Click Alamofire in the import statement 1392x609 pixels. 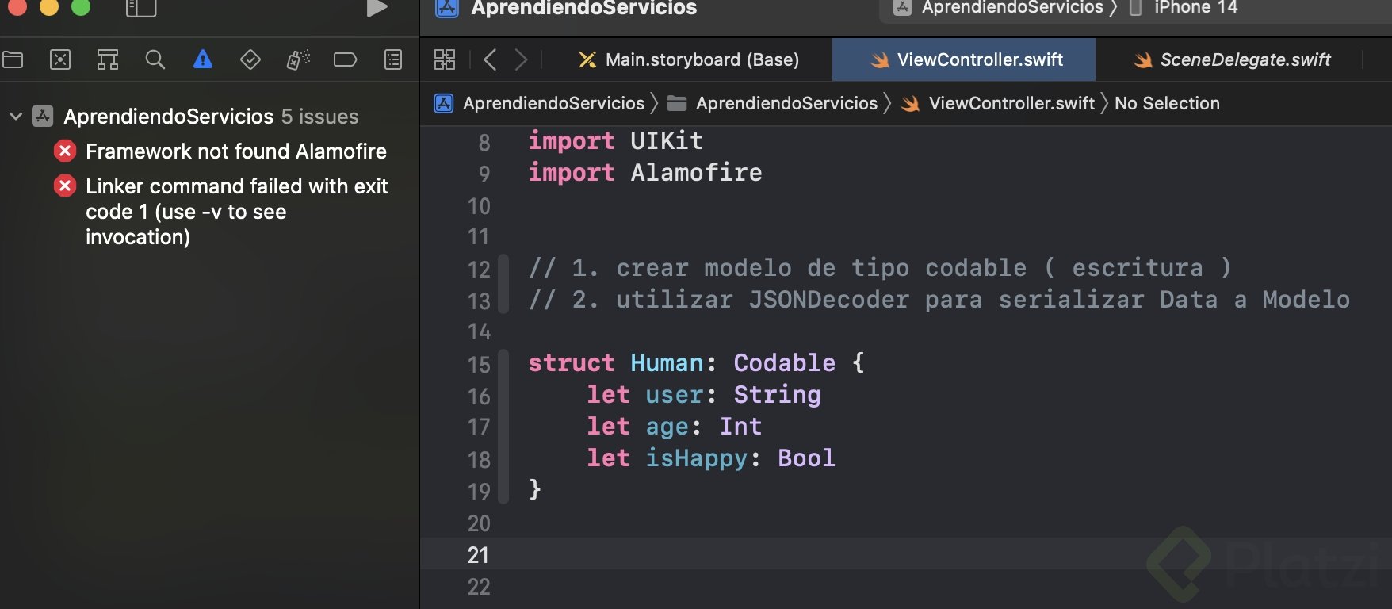pyautogui.click(x=696, y=173)
